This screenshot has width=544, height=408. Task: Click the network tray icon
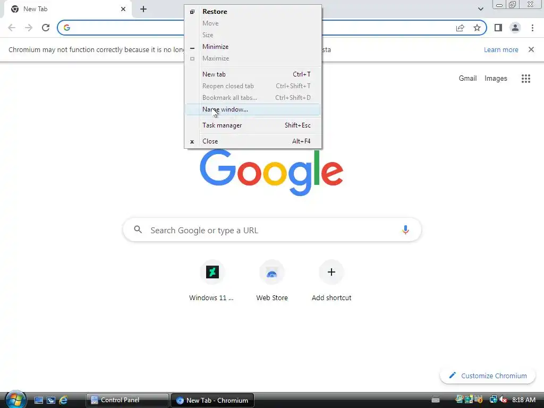pyautogui.click(x=493, y=400)
